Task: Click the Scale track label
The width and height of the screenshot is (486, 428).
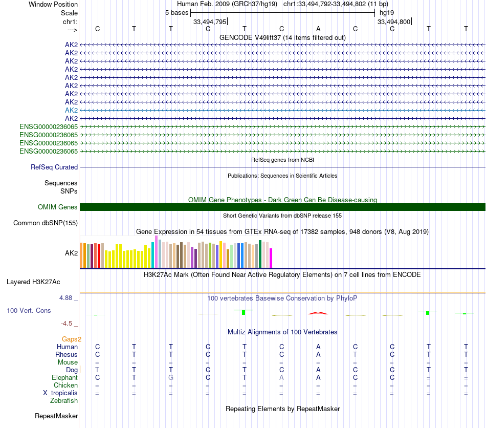Action: 69,13
